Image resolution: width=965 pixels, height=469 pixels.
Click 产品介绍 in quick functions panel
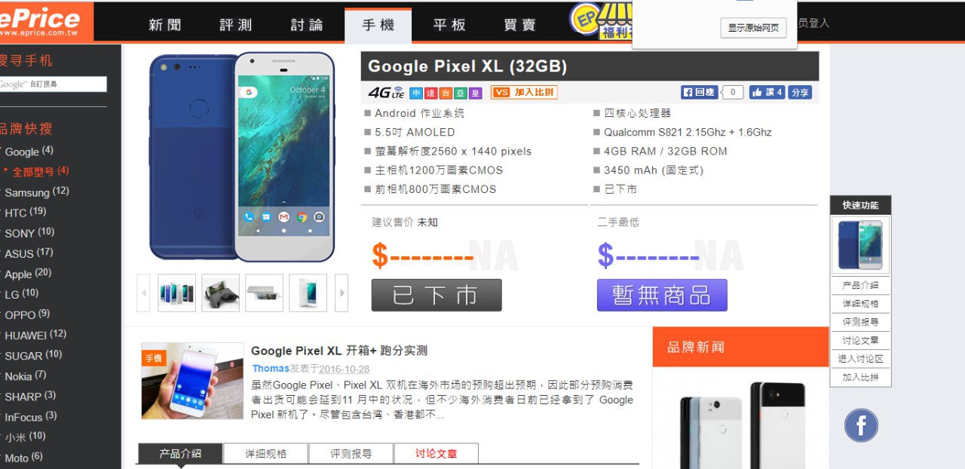click(x=860, y=286)
